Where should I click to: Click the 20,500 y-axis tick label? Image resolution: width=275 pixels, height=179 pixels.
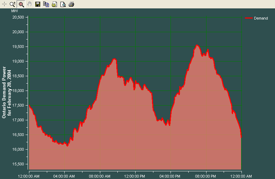pyautogui.click(x=18, y=17)
